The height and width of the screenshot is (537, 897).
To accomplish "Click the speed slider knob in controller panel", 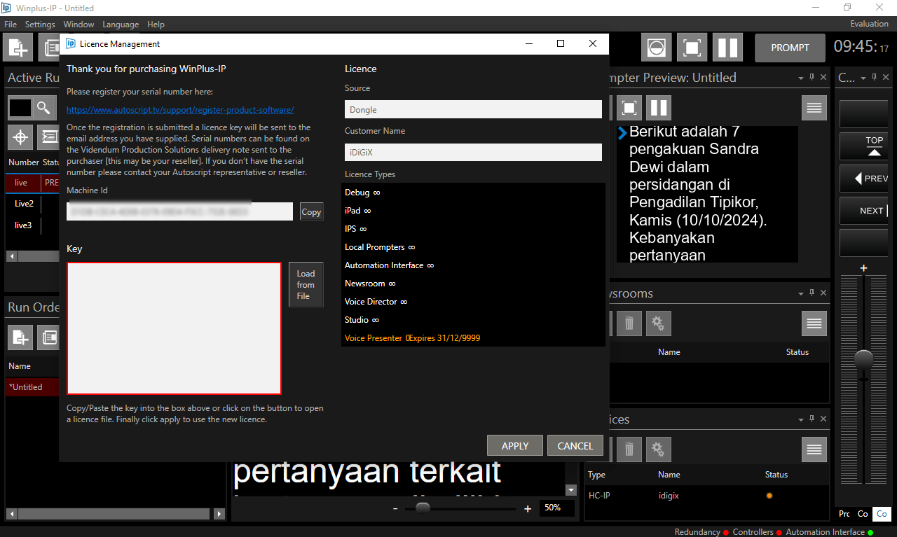I will (864, 359).
